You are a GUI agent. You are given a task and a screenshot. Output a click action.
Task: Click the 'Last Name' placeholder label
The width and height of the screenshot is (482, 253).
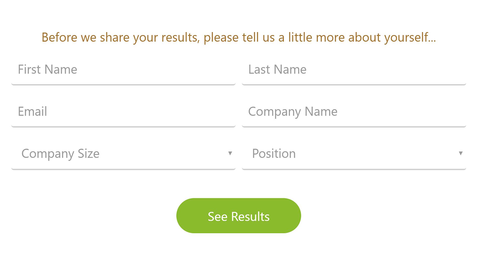coord(277,69)
